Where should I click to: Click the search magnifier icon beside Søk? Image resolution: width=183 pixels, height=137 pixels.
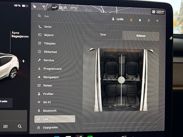point(39,16)
